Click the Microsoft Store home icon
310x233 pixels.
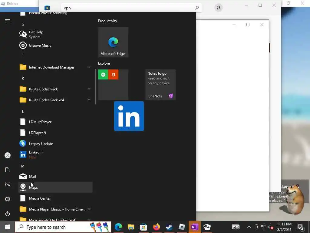point(47,8)
